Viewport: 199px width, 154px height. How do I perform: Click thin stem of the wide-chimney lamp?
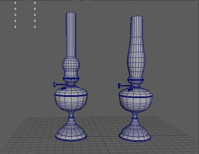pyautogui.click(x=135, y=115)
